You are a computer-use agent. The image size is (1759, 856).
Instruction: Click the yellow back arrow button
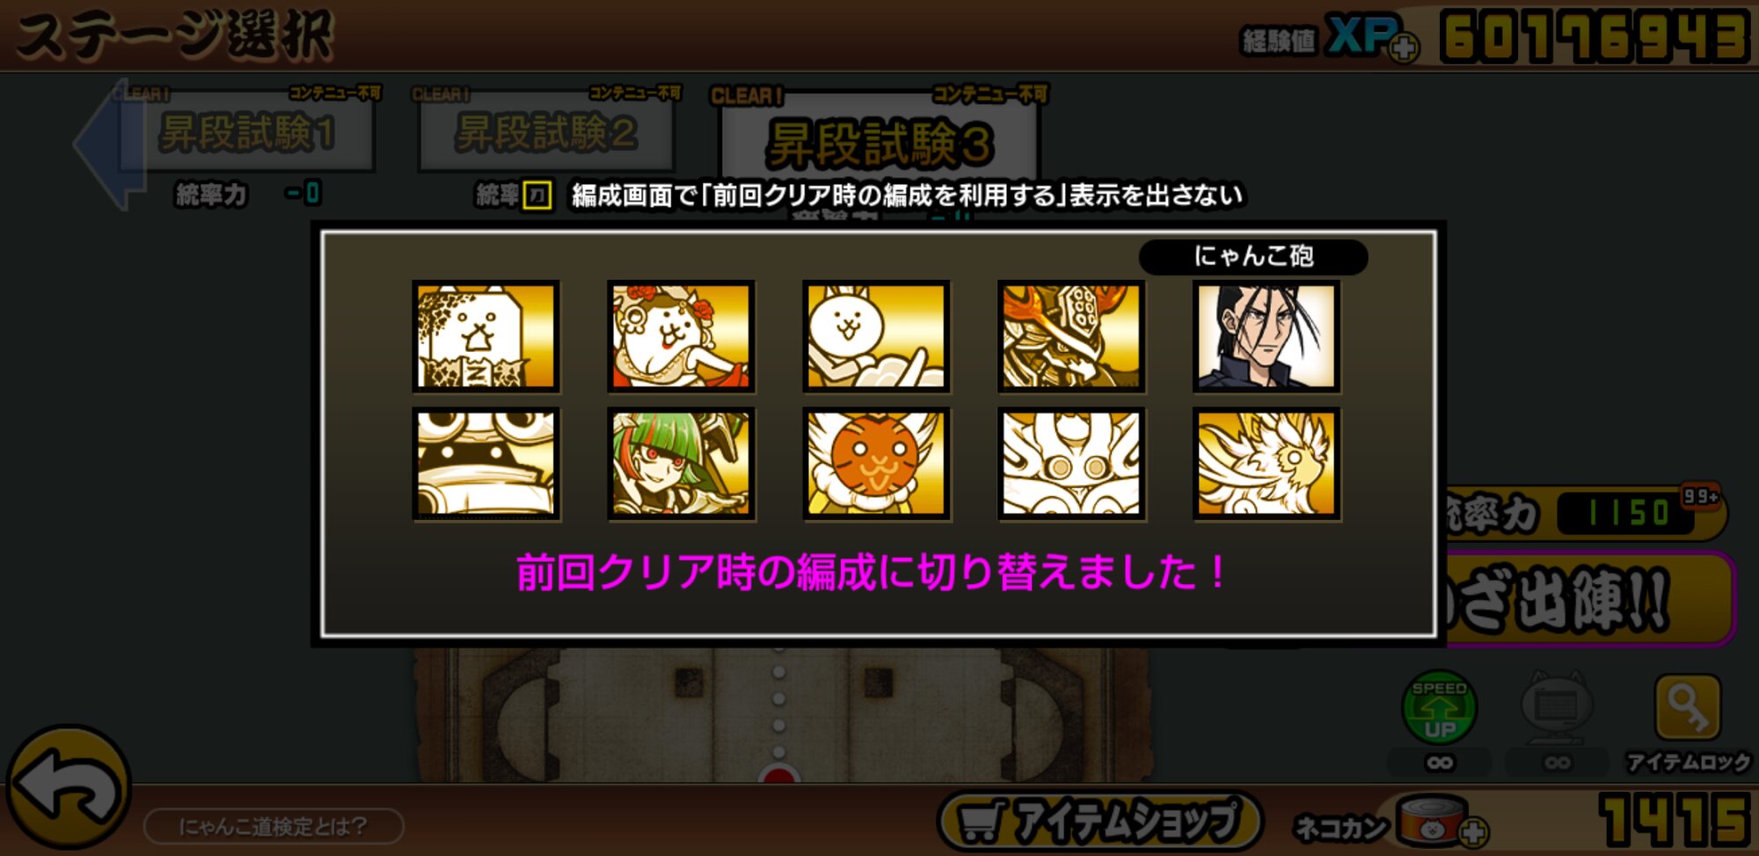(69, 786)
